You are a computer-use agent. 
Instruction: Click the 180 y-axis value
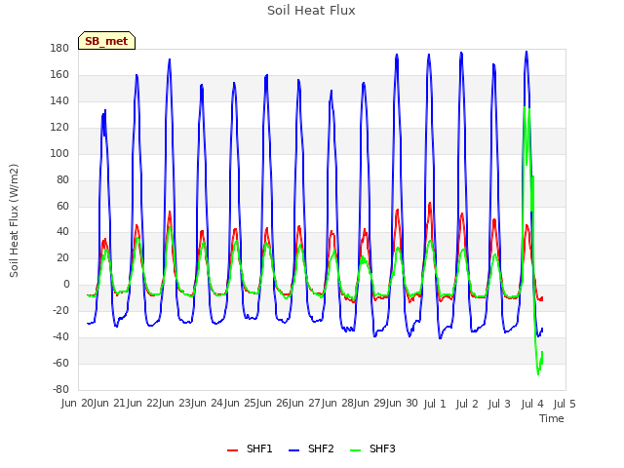pos(59,48)
